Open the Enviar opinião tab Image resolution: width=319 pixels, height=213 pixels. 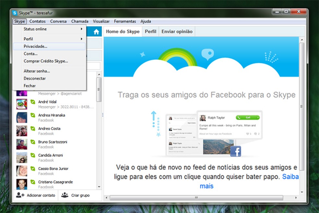pos(177,31)
